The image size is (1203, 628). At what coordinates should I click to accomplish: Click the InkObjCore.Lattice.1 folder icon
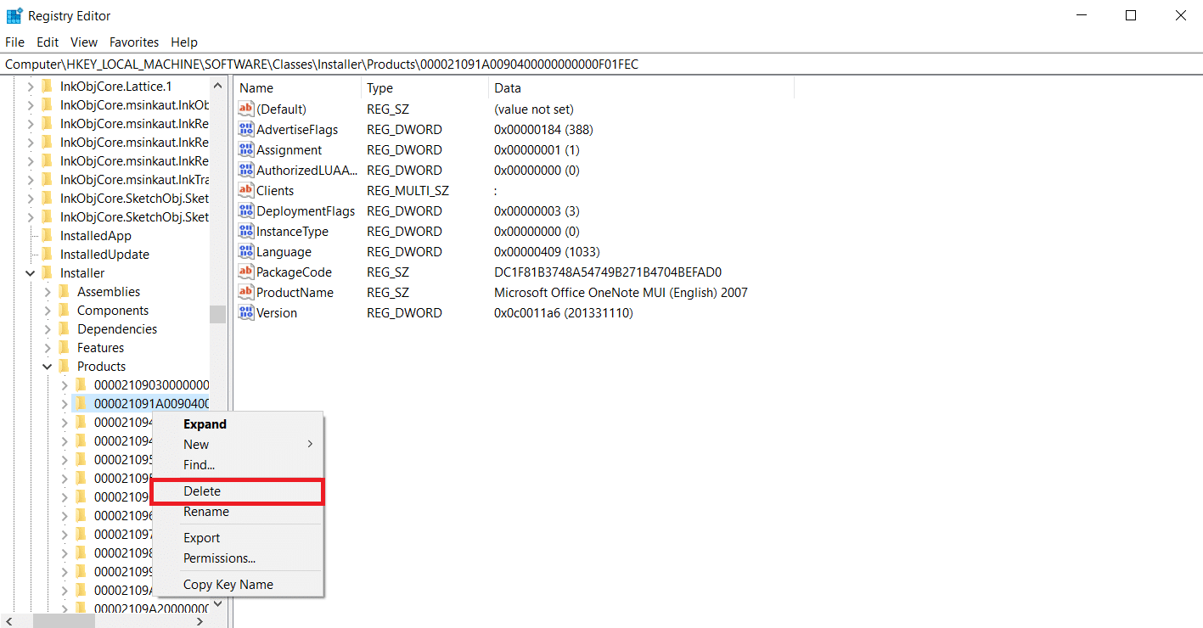[47, 86]
